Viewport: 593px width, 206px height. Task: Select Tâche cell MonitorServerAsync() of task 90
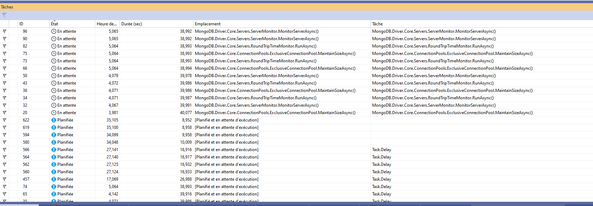pyautogui.click(x=434, y=39)
